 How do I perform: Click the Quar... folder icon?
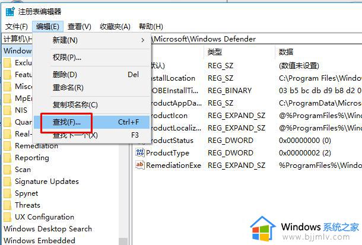coord(7,122)
